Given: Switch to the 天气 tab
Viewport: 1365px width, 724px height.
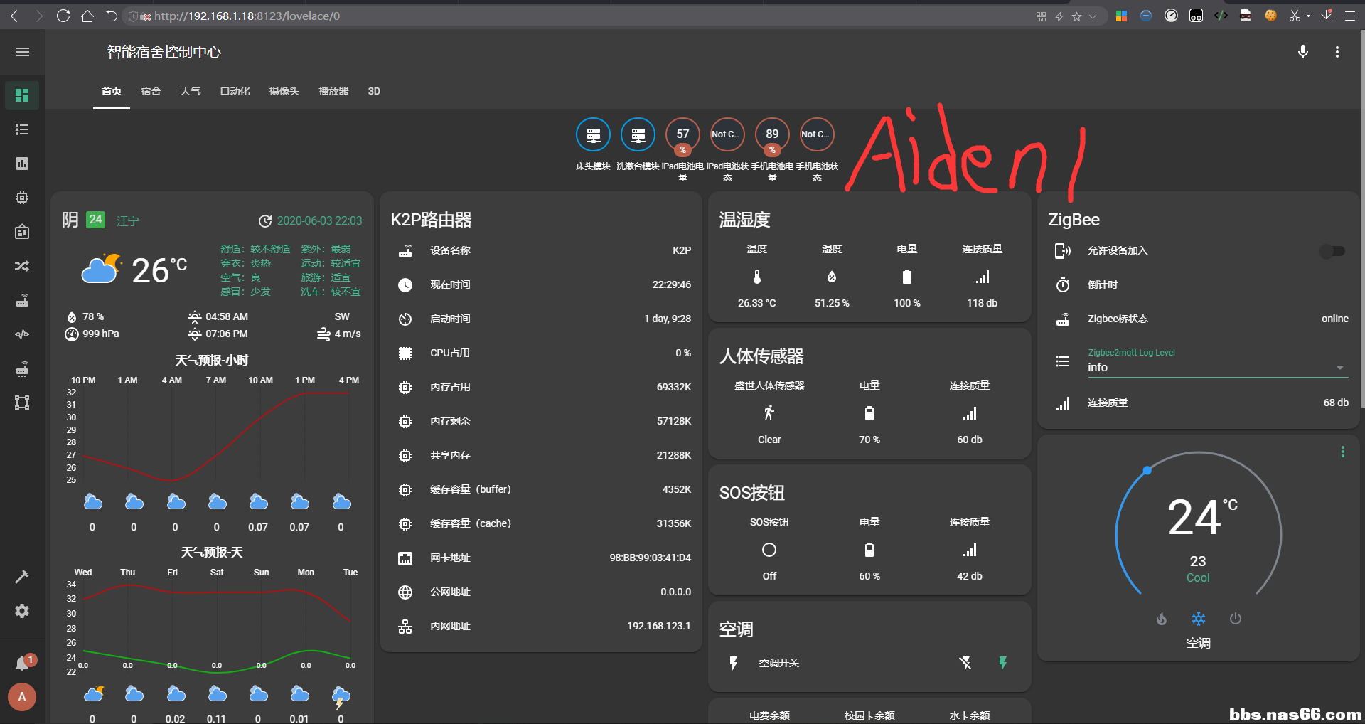Looking at the screenshot, I should pos(190,91).
